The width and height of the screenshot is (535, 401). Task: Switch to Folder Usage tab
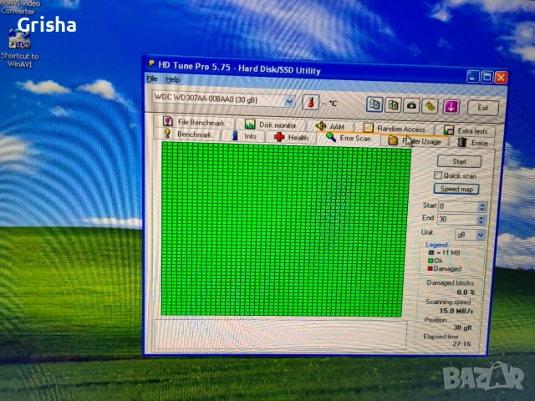415,141
